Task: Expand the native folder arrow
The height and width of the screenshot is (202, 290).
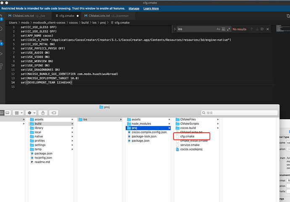Action: [72, 136]
